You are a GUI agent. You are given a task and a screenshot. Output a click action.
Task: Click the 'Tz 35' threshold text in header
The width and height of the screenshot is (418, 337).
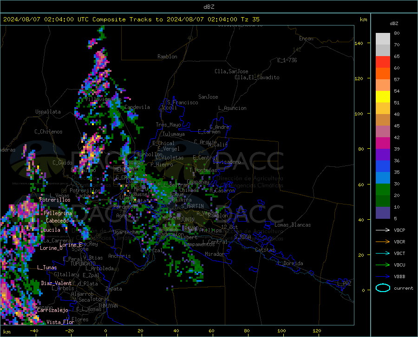(x=250, y=19)
